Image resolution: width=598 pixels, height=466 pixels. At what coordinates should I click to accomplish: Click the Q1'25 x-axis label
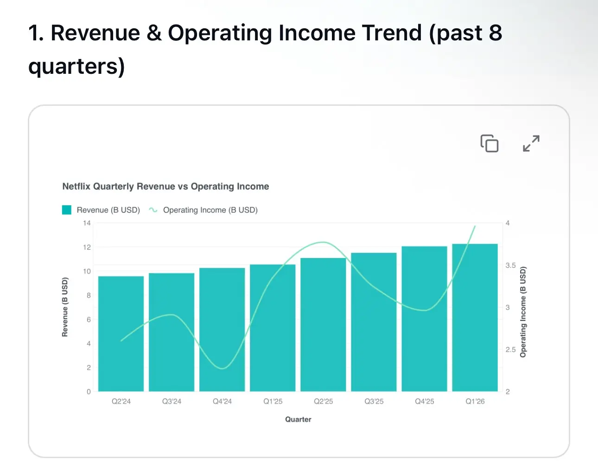coord(273,401)
